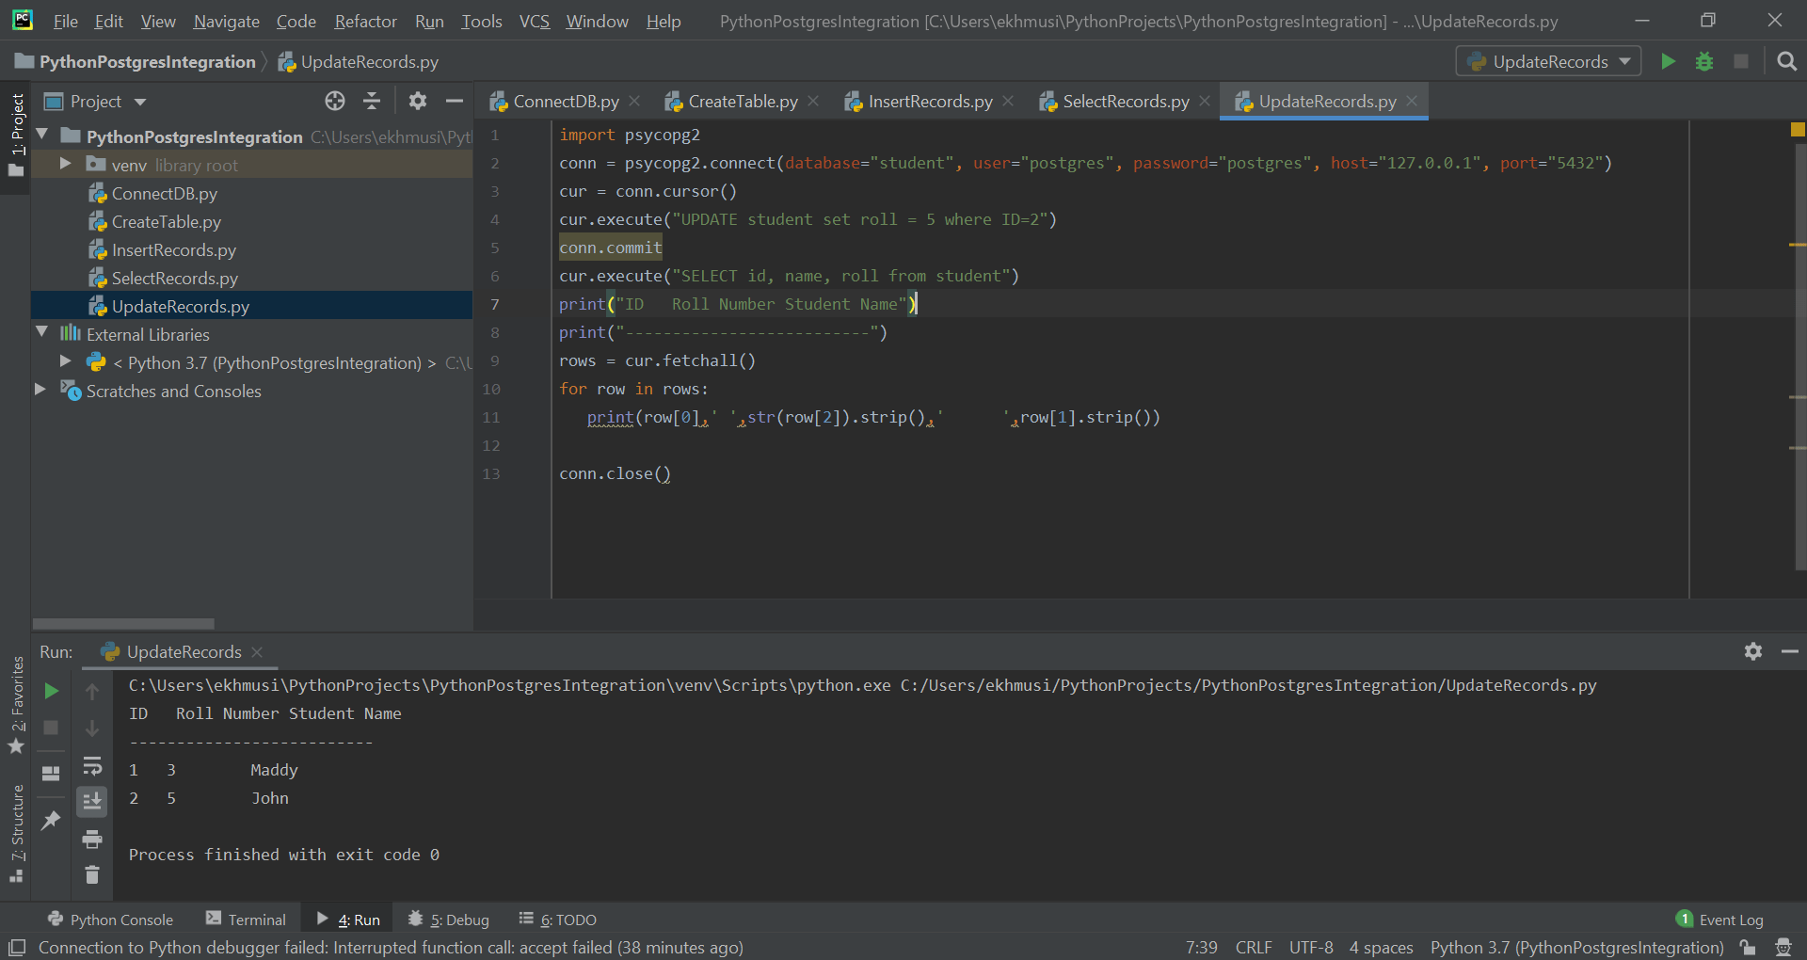This screenshot has width=1807, height=960.
Task: Open InsertRecords.py in the project tree
Action: coord(173,250)
